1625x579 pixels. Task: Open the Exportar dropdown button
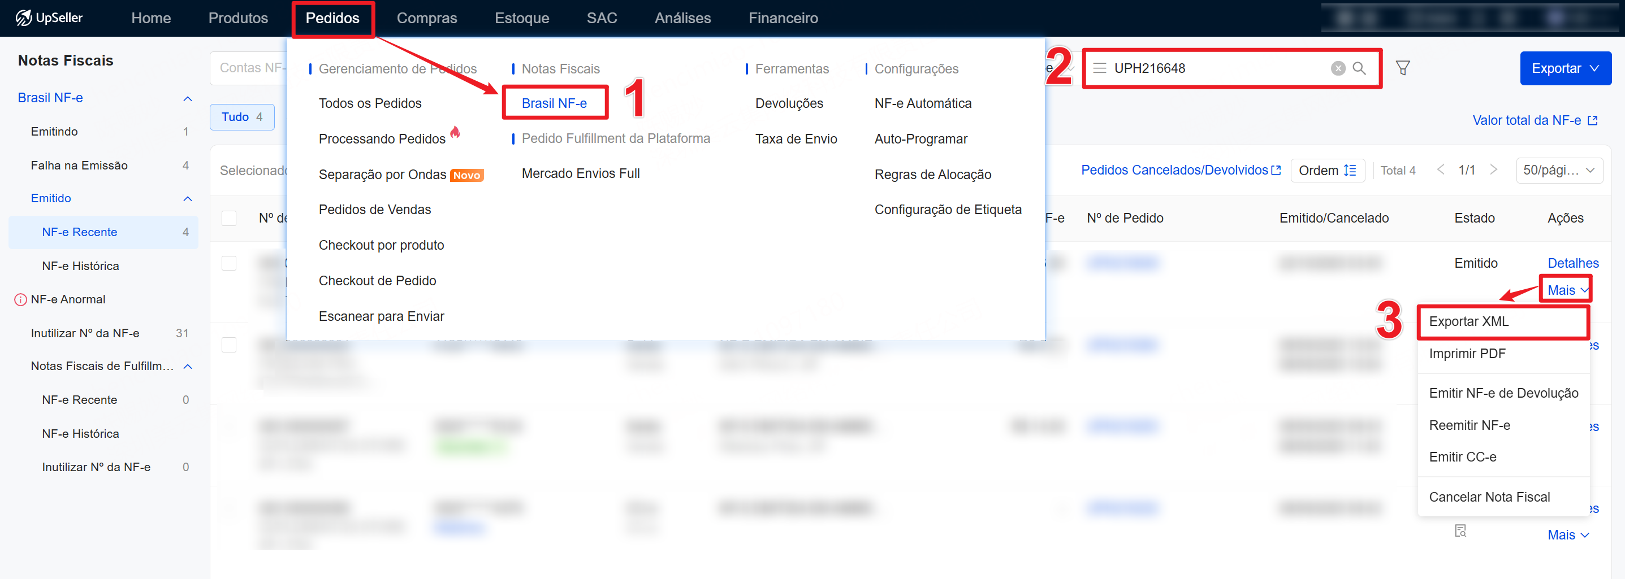(x=1565, y=68)
